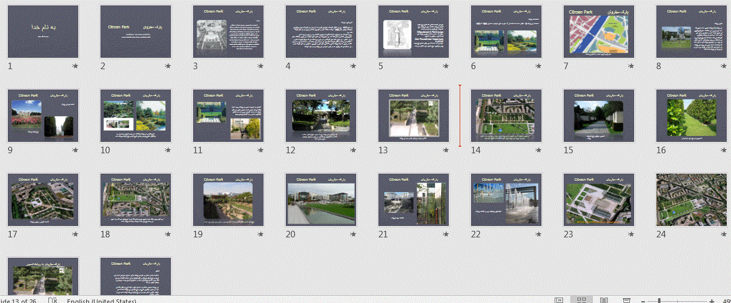Click the transition star icon under slide 3
This screenshot has width=731, height=303.
click(x=261, y=66)
